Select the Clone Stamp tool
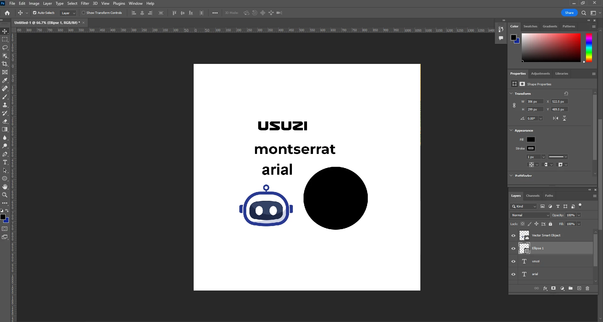Image resolution: width=603 pixels, height=322 pixels. 5,105
